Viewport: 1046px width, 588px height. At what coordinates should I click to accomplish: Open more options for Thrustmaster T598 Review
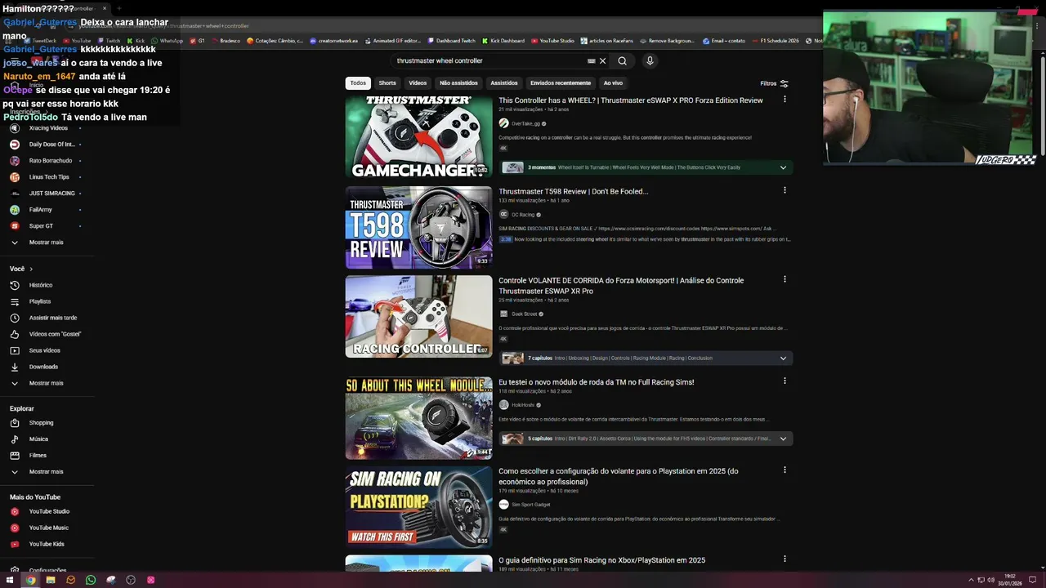pos(784,190)
